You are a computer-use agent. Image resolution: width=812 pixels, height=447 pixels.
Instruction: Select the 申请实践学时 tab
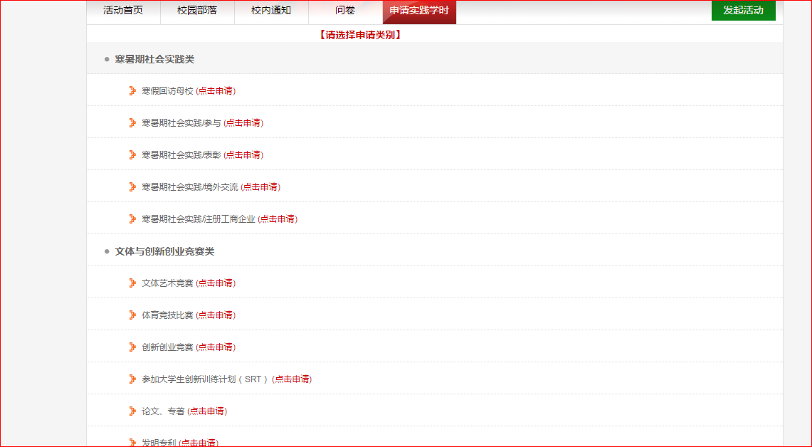pos(419,11)
